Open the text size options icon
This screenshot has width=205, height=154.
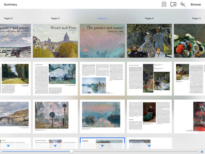[183, 4]
